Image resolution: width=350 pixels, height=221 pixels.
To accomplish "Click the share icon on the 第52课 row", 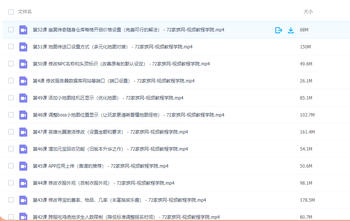I will point(278,30).
